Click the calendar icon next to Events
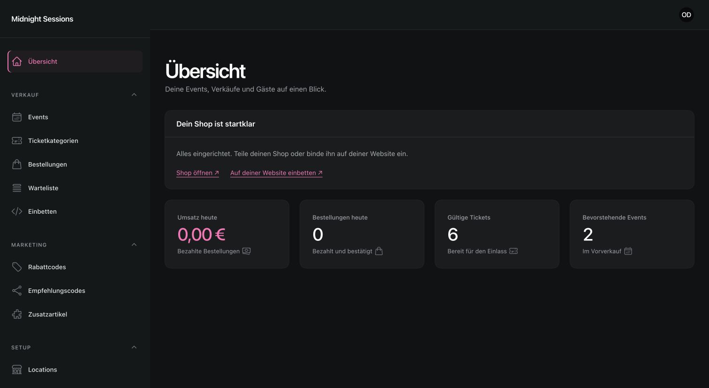Image resolution: width=709 pixels, height=388 pixels. (17, 117)
